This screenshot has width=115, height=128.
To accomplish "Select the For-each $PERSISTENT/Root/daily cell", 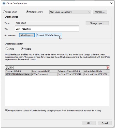I will (18, 74).
